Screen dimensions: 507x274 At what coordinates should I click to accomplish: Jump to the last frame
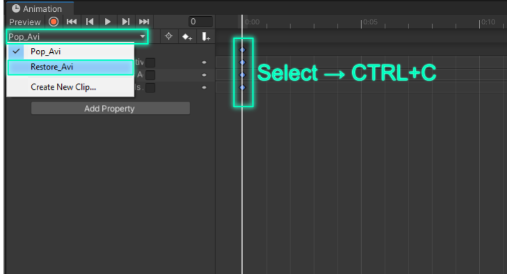coord(144,22)
